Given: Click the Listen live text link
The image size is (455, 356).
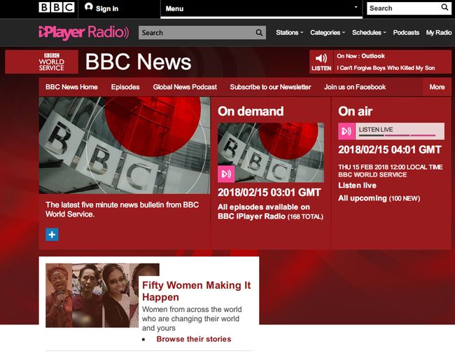Looking at the screenshot, I should point(357,186).
